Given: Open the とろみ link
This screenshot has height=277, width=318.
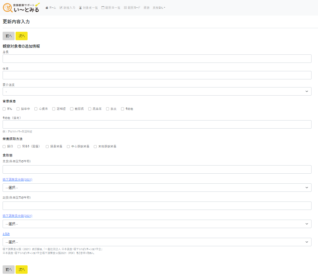Looking at the screenshot, I should point(6,234).
